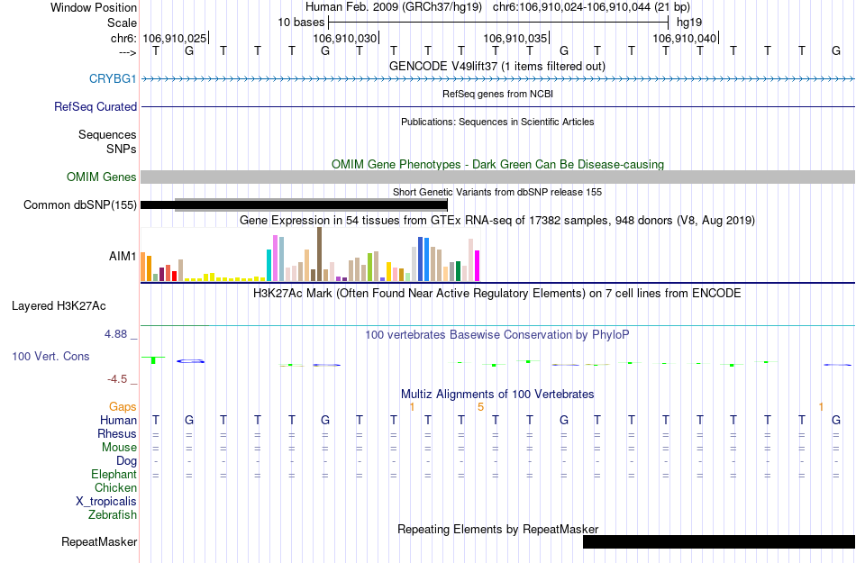This screenshot has height=563, width=856.
Task: Click the gray OMIM Genes item bar
Action: tap(497, 177)
